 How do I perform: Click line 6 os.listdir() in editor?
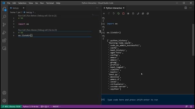25,35
